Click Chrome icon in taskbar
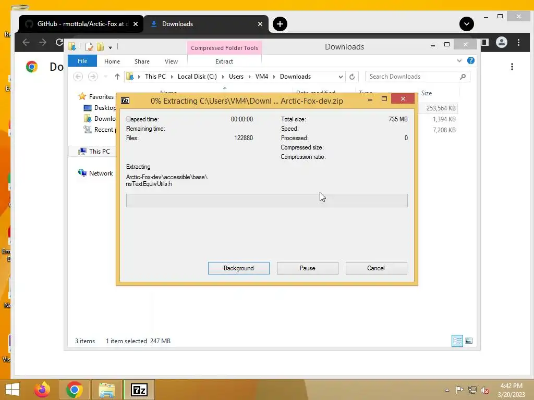This screenshot has width=534, height=400. pyautogui.click(x=75, y=390)
